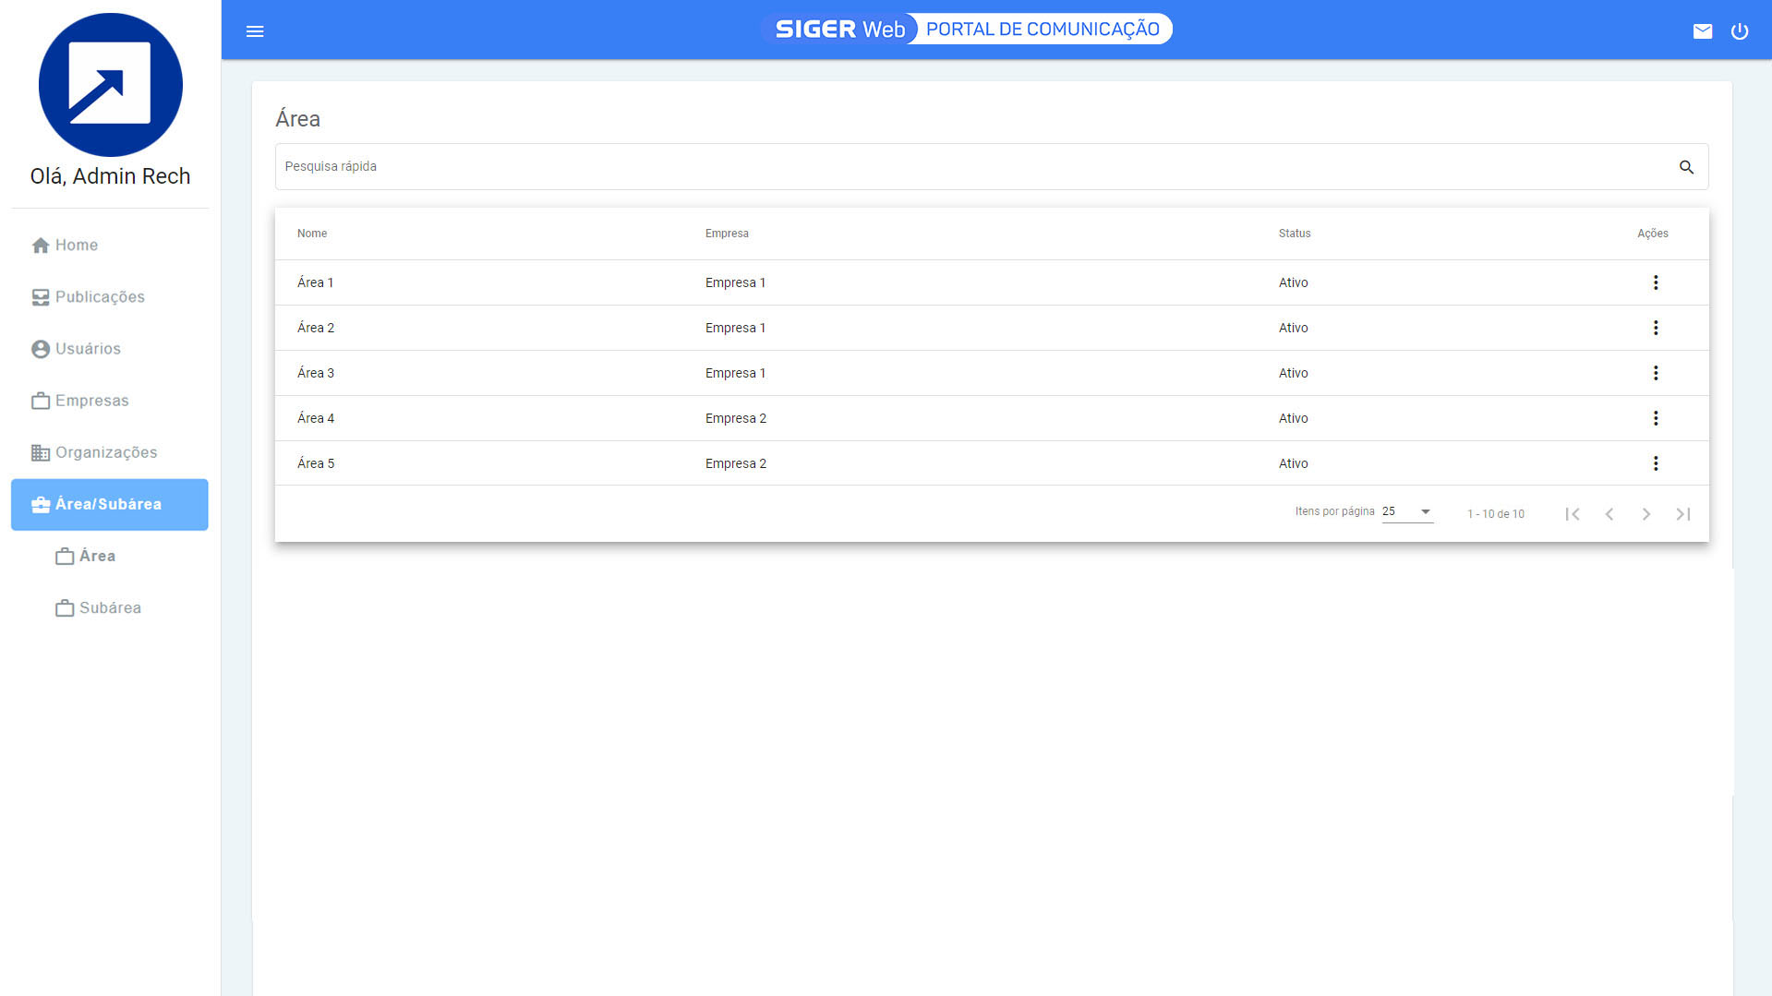Collapse the sidebar with the menu toggle
Screen dimensions: 1772x996
coord(255,30)
